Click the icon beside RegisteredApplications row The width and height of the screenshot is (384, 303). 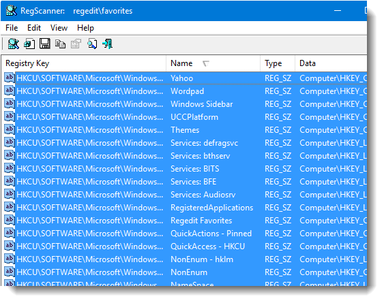point(10,208)
